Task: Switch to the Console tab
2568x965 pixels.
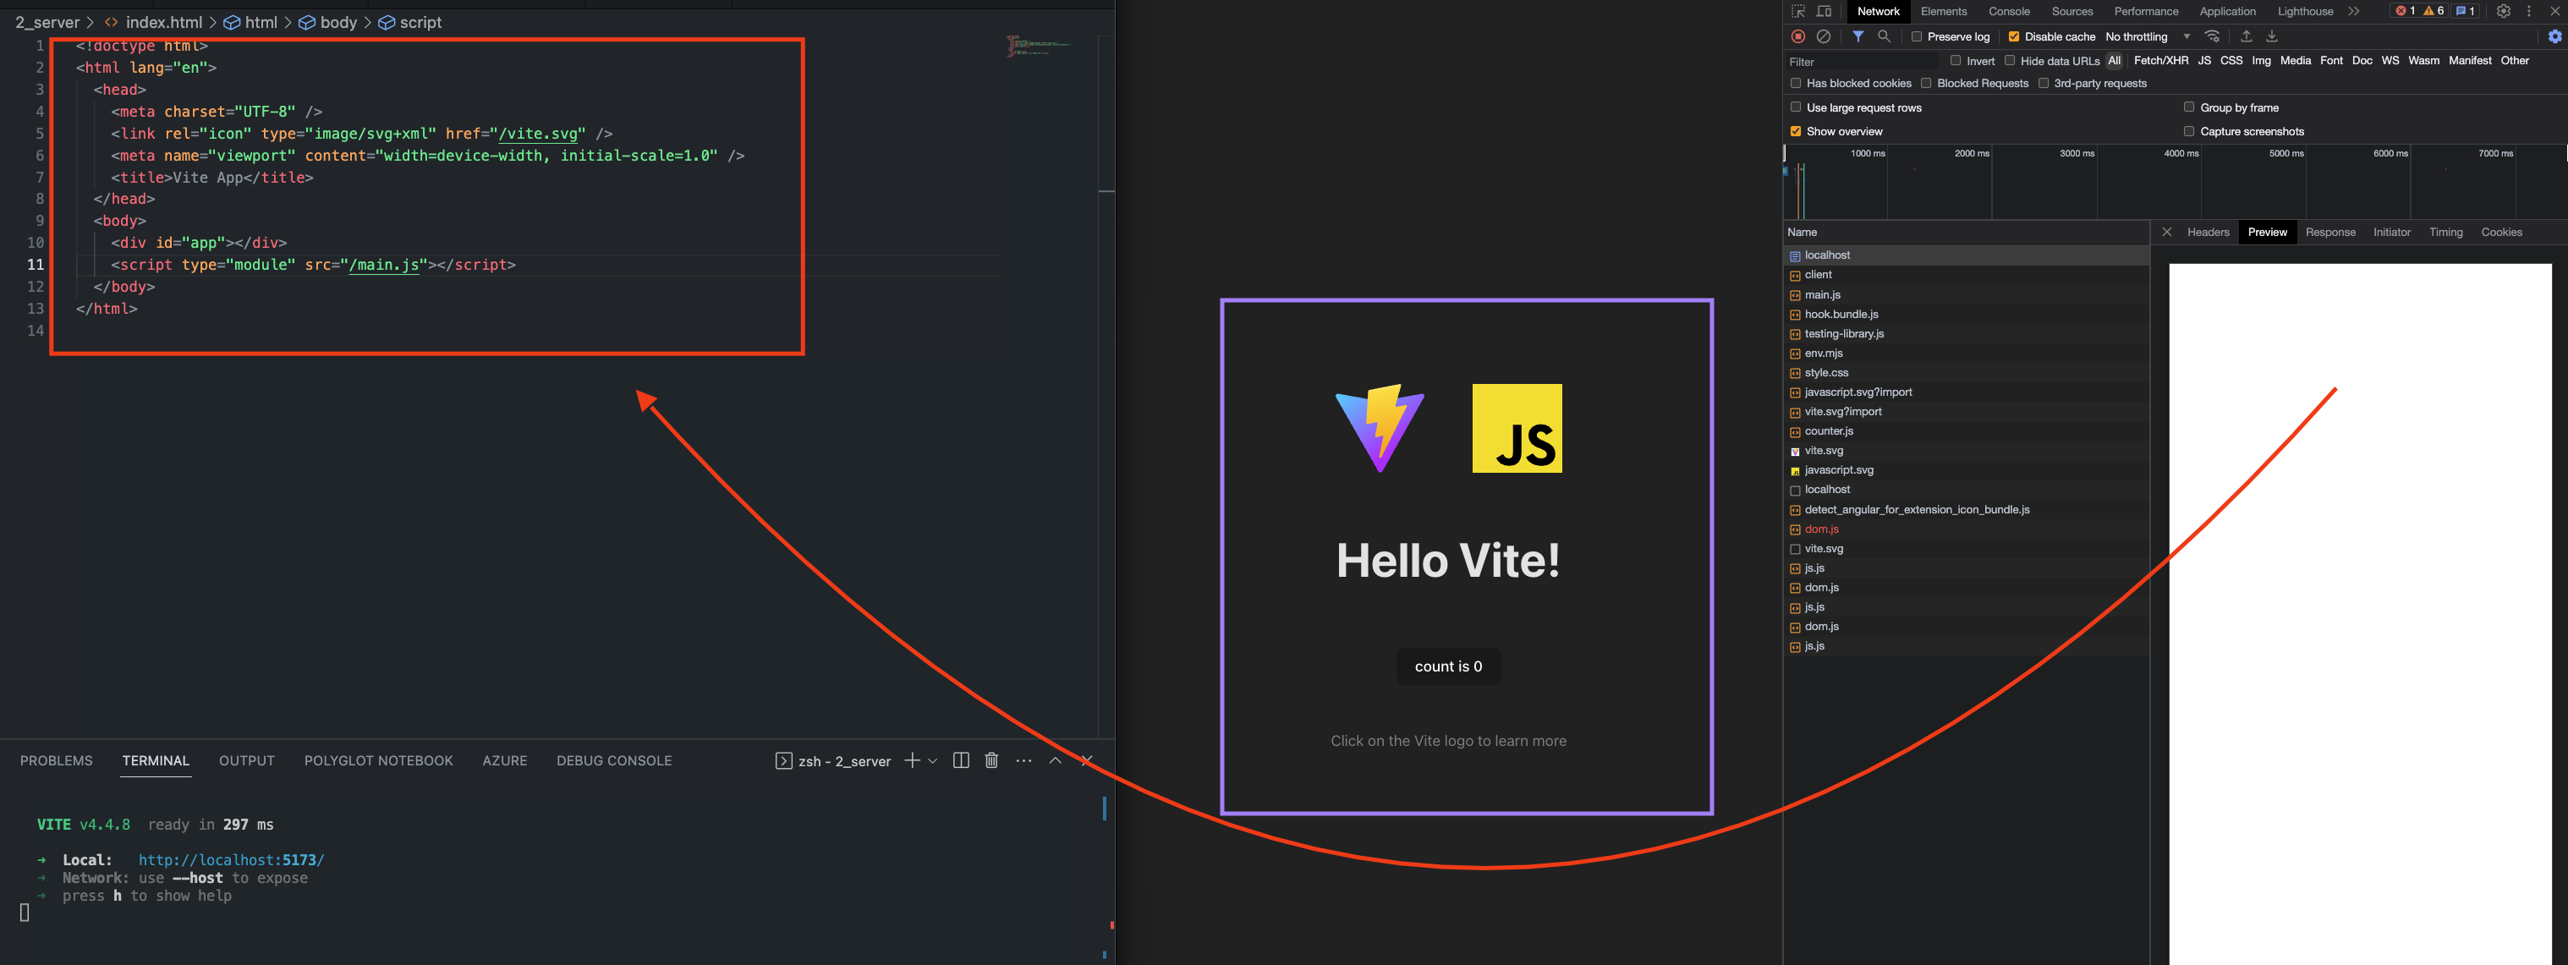Action: pos(2009,12)
